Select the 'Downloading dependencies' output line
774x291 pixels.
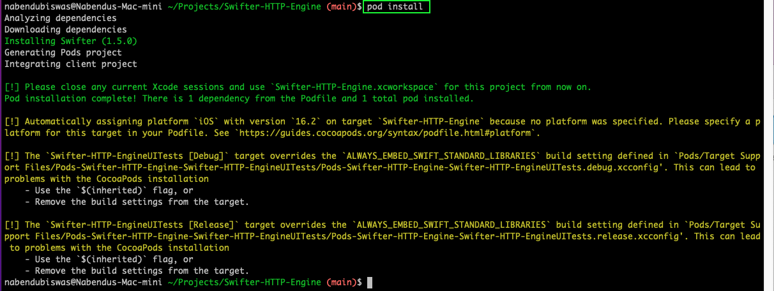(66, 29)
